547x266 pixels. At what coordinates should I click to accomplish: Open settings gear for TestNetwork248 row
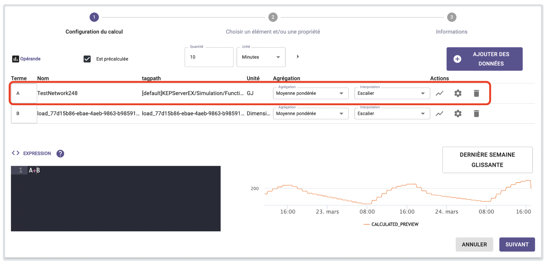pos(458,93)
